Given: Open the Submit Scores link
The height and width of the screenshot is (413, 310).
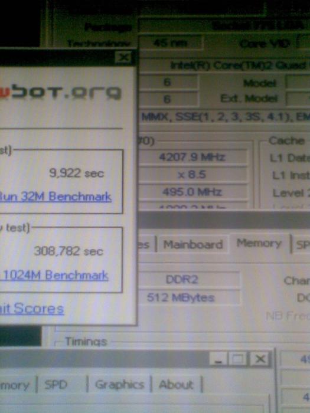Looking at the screenshot, I should coord(32,309).
